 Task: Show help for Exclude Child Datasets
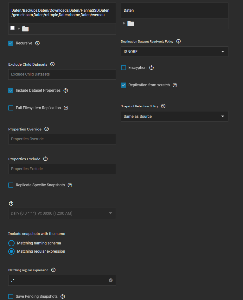(52, 64)
